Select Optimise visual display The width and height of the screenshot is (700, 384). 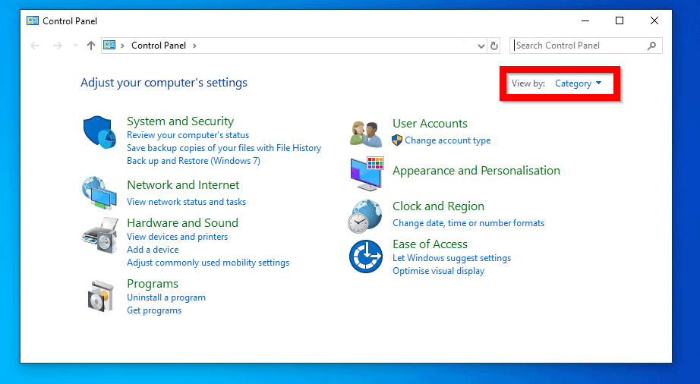pos(438,271)
